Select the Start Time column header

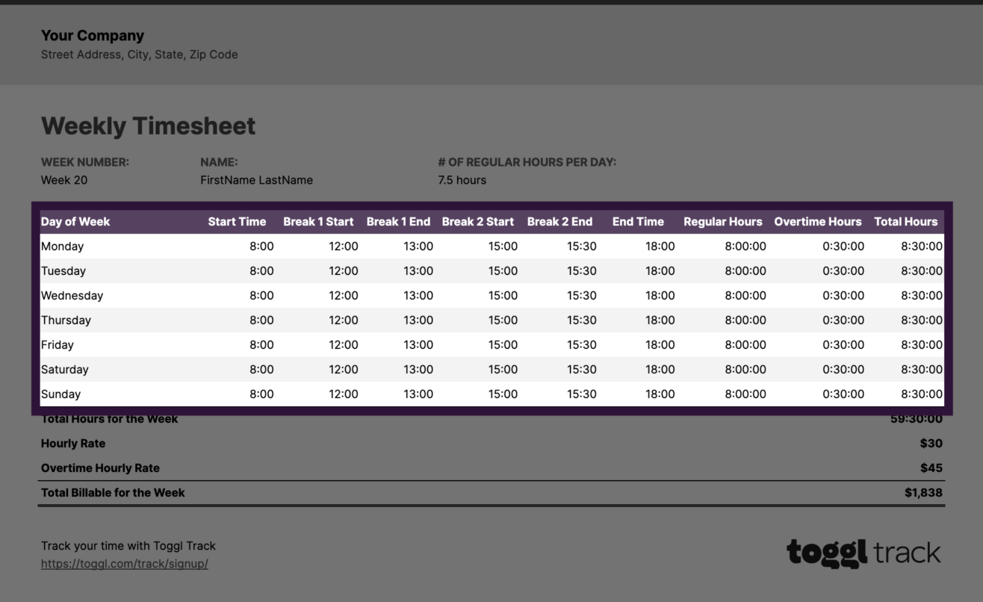coord(237,222)
